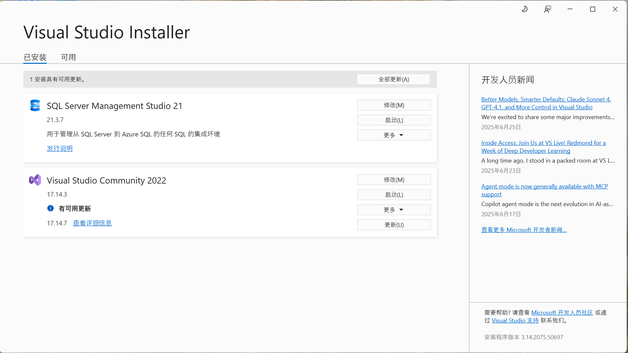Click the Visual Studio Community 2022 title

[106, 180]
